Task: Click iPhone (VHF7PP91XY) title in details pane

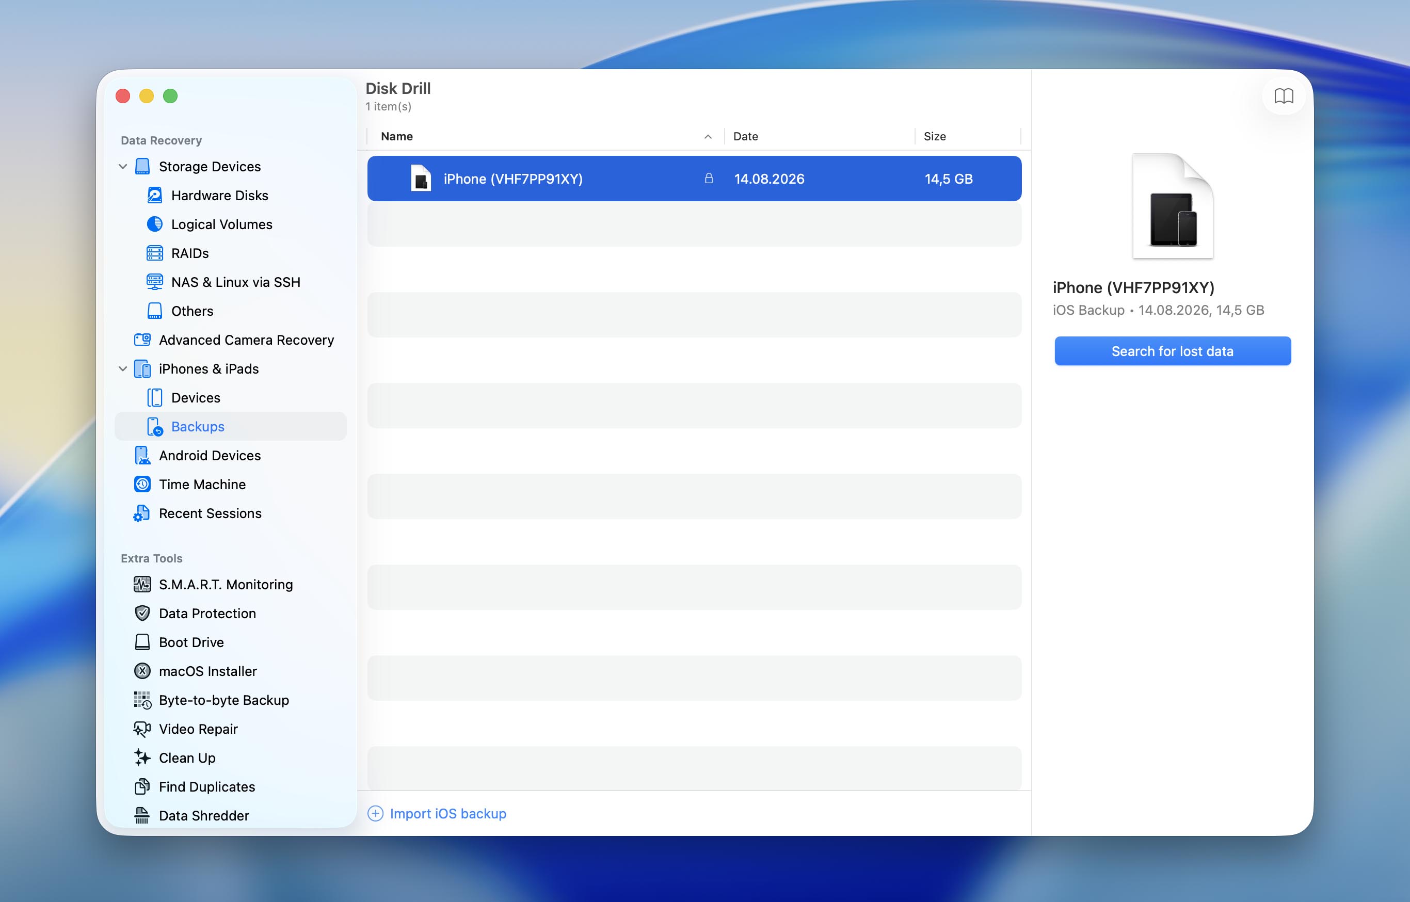Action: click(x=1133, y=287)
